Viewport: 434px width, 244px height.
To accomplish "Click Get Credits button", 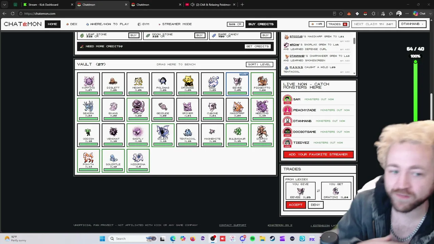I will (257, 46).
